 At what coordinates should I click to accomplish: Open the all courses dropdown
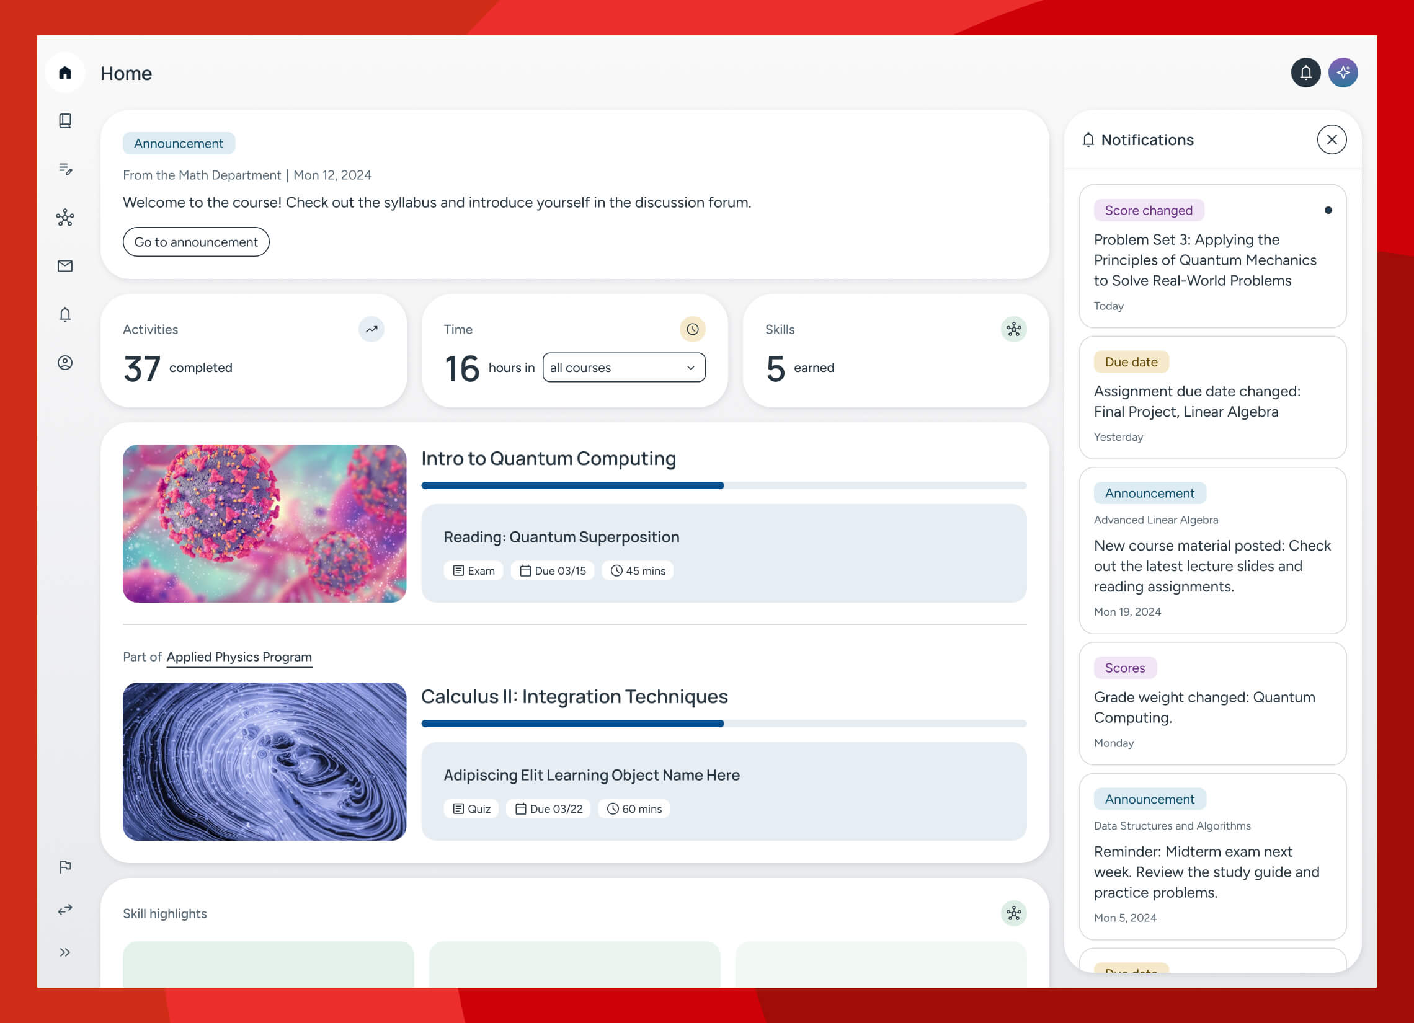point(623,368)
